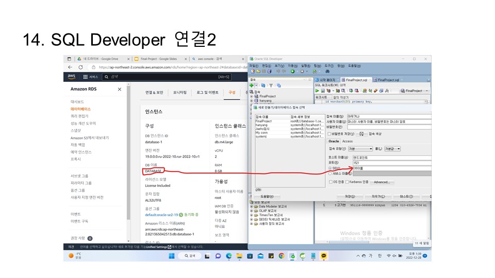Select the 서비스 이름 radio button

tap(330, 173)
